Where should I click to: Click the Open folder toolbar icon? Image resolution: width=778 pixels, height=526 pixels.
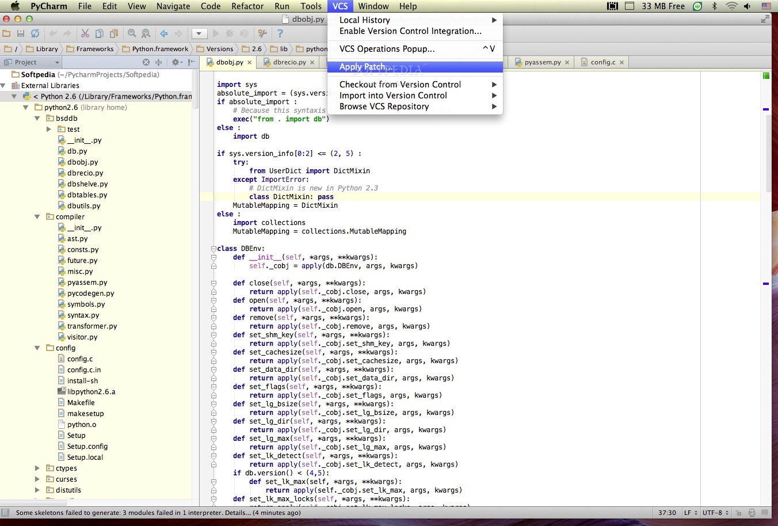(x=6, y=34)
